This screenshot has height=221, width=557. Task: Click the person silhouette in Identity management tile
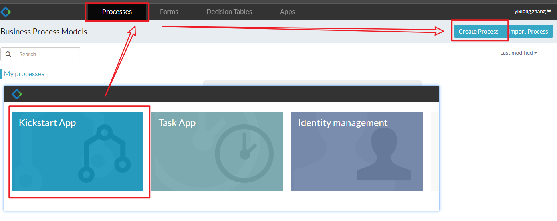coord(384,156)
